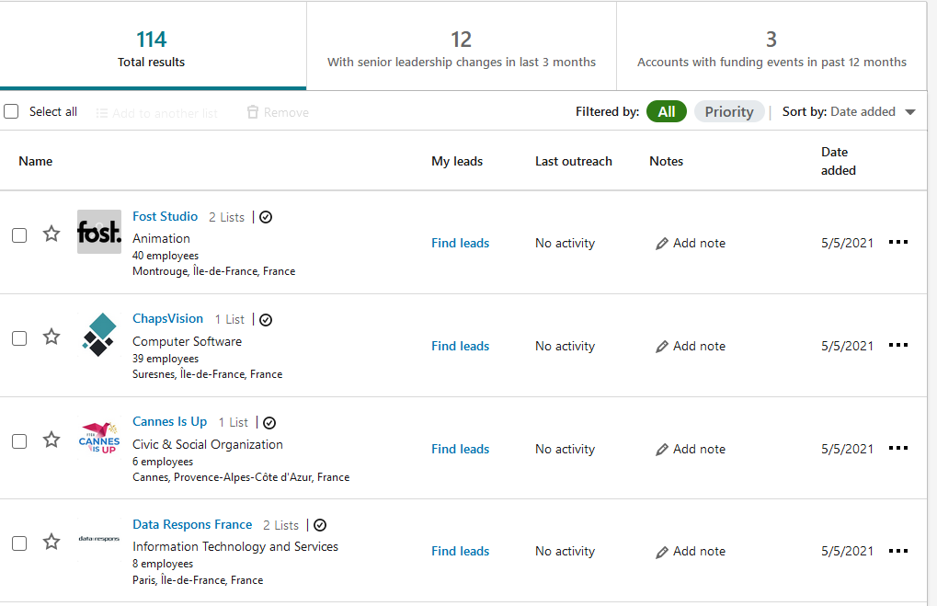937x606 pixels.
Task: Click the pencil icon in Cannes Is Up's note cell
Action: 662,450
